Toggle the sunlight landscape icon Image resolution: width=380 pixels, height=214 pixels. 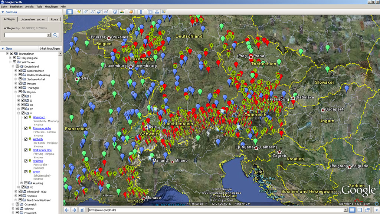click(x=122, y=12)
